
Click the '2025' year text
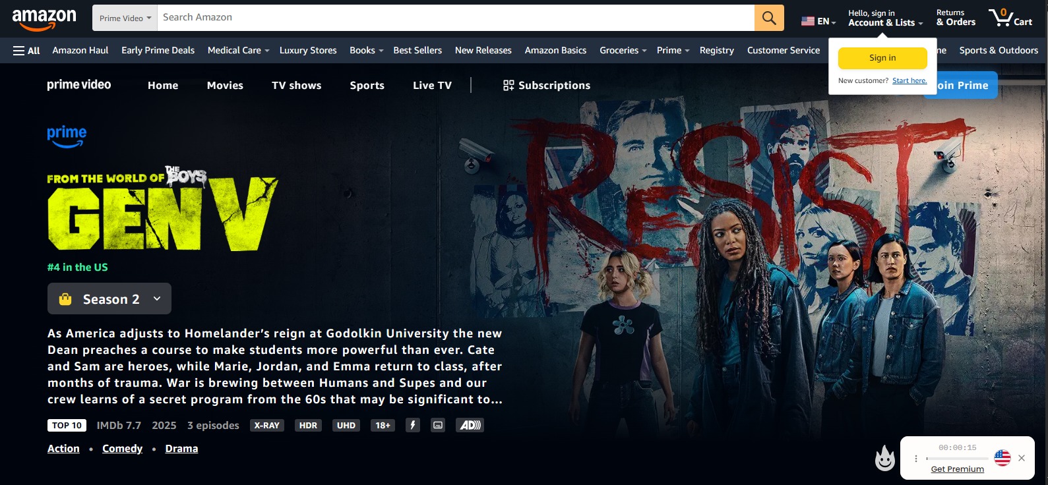164,426
